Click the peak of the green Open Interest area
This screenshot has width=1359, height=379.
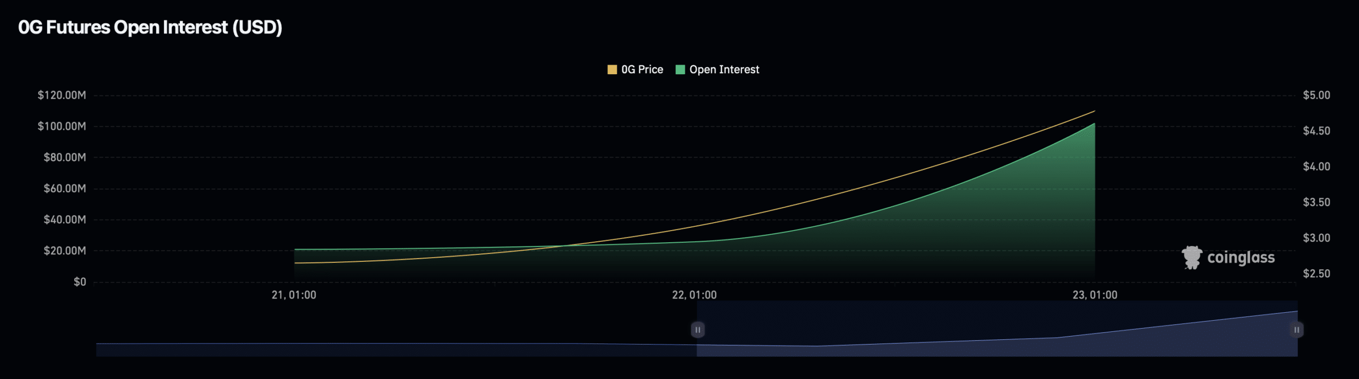1094,125
